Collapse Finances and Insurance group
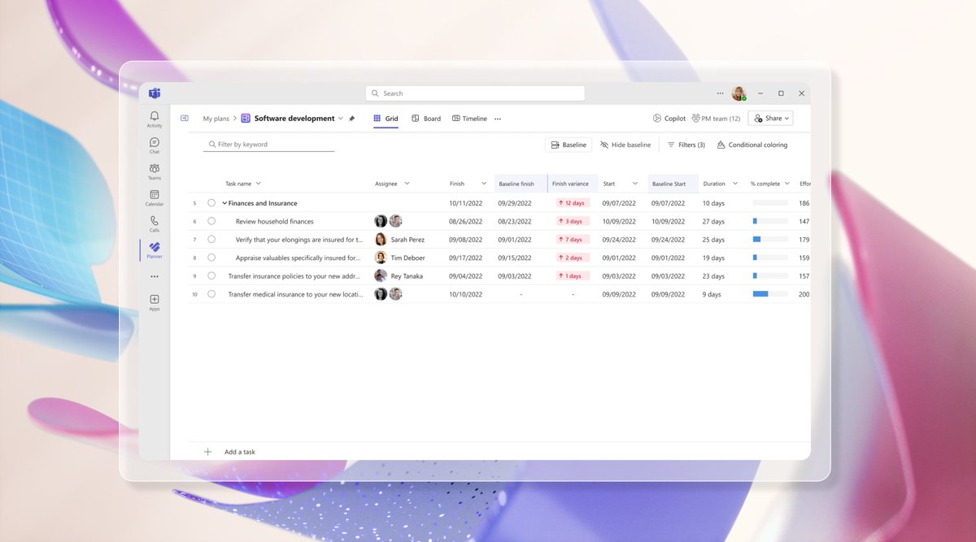Screen dimensions: 976x542 coord(224,203)
